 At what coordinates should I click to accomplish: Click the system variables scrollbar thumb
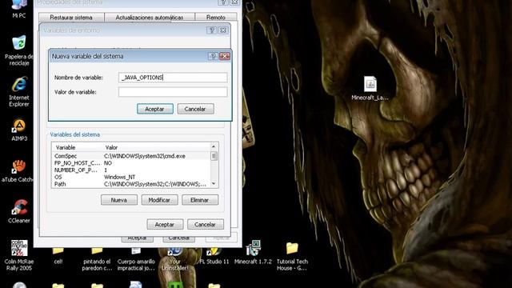point(214,156)
